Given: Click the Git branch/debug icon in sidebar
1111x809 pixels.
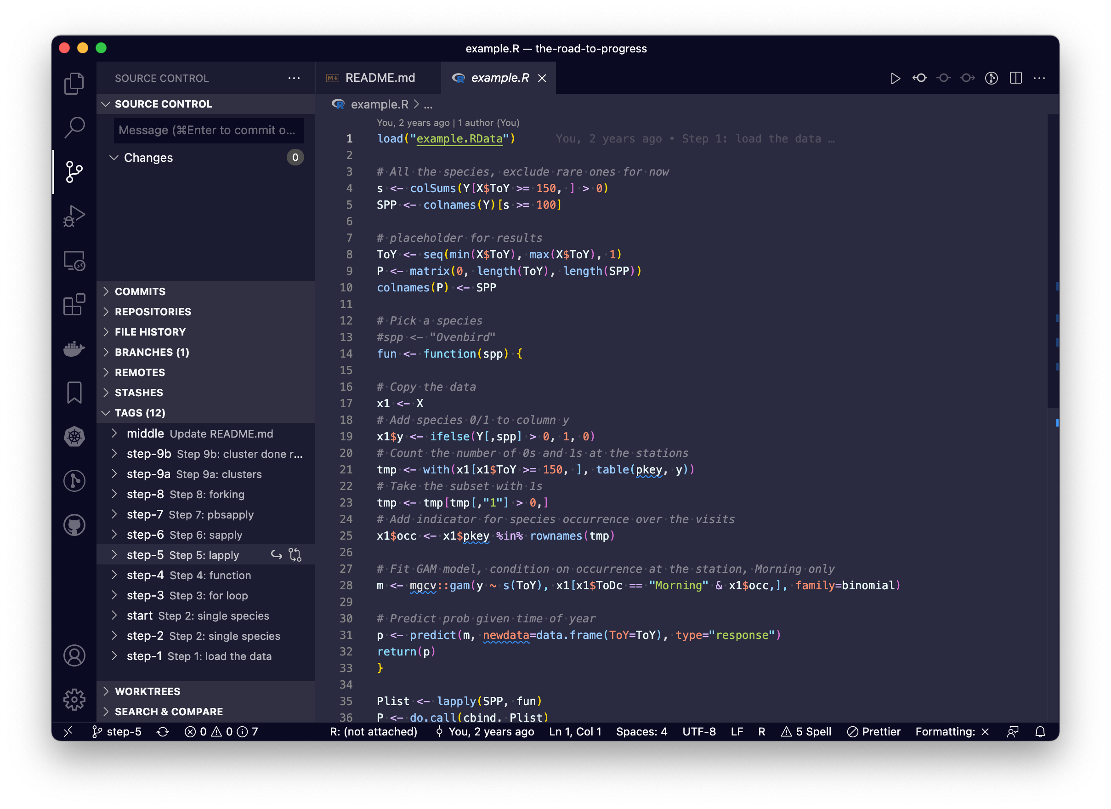Looking at the screenshot, I should point(74,171).
